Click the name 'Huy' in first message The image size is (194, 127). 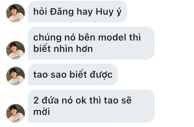click(105, 12)
